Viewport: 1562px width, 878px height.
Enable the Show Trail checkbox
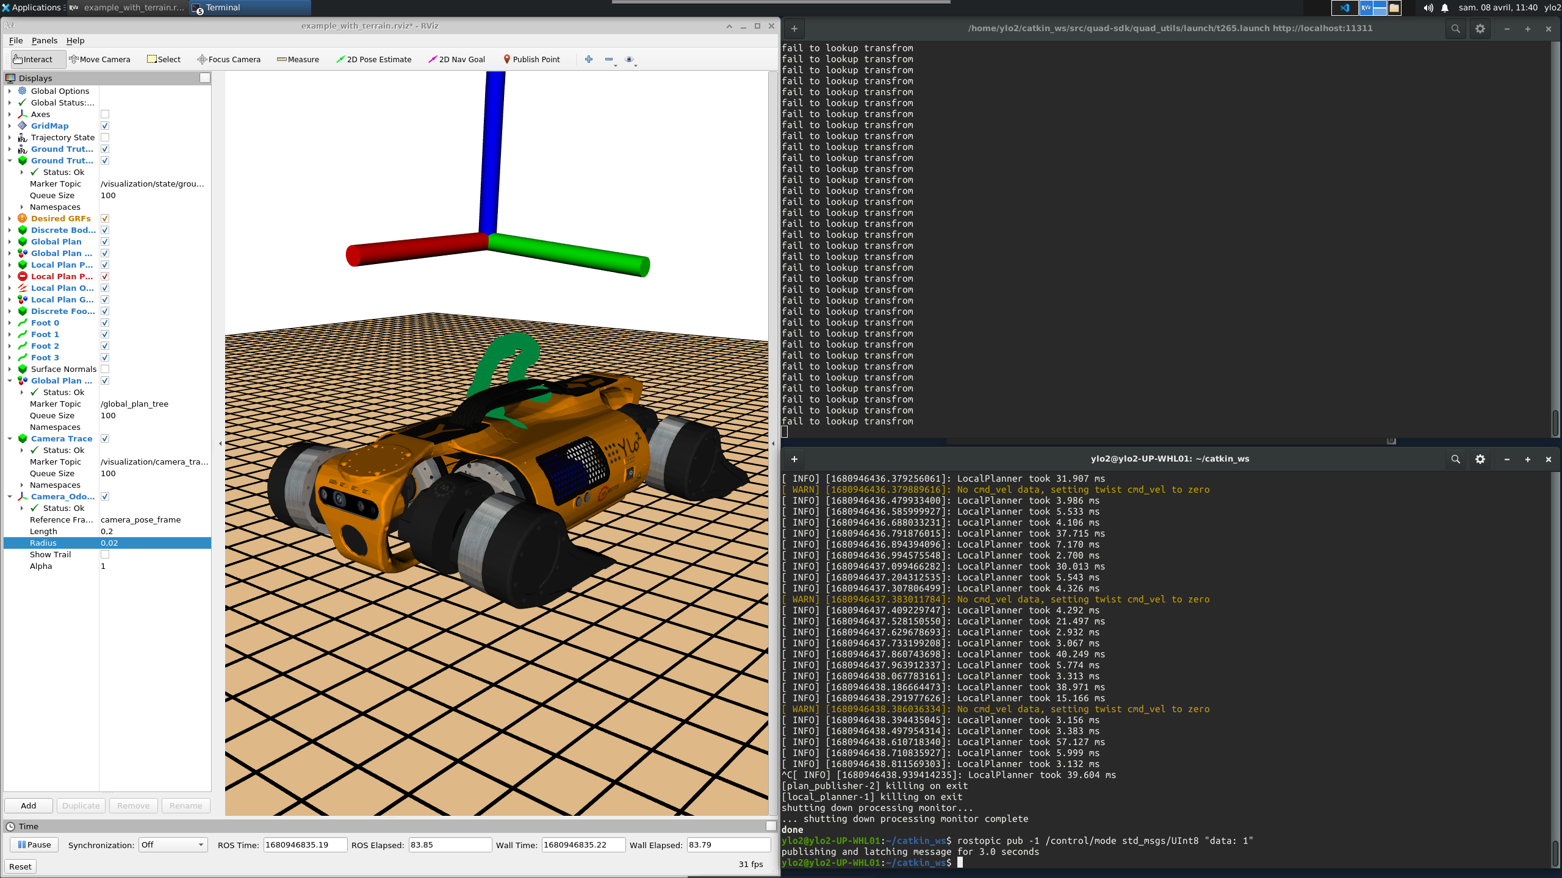[105, 554]
